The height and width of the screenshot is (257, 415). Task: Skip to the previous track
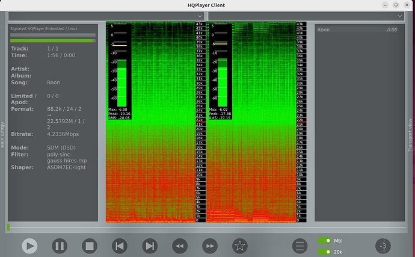pyautogui.click(x=120, y=246)
